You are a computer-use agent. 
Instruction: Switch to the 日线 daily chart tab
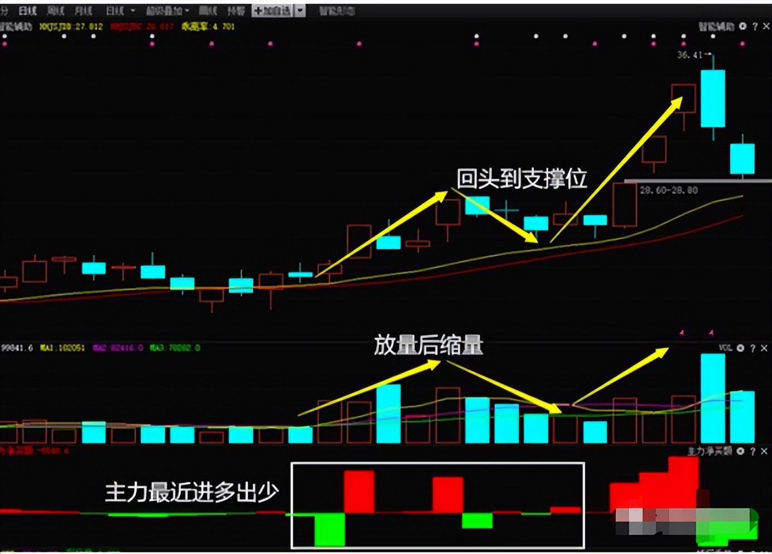(x=27, y=11)
